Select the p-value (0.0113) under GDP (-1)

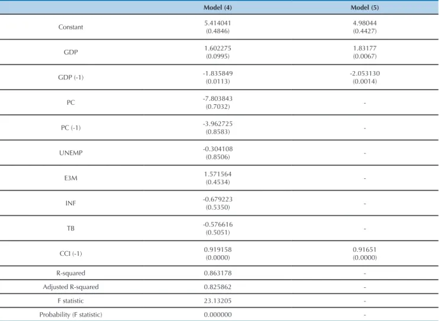point(218,82)
